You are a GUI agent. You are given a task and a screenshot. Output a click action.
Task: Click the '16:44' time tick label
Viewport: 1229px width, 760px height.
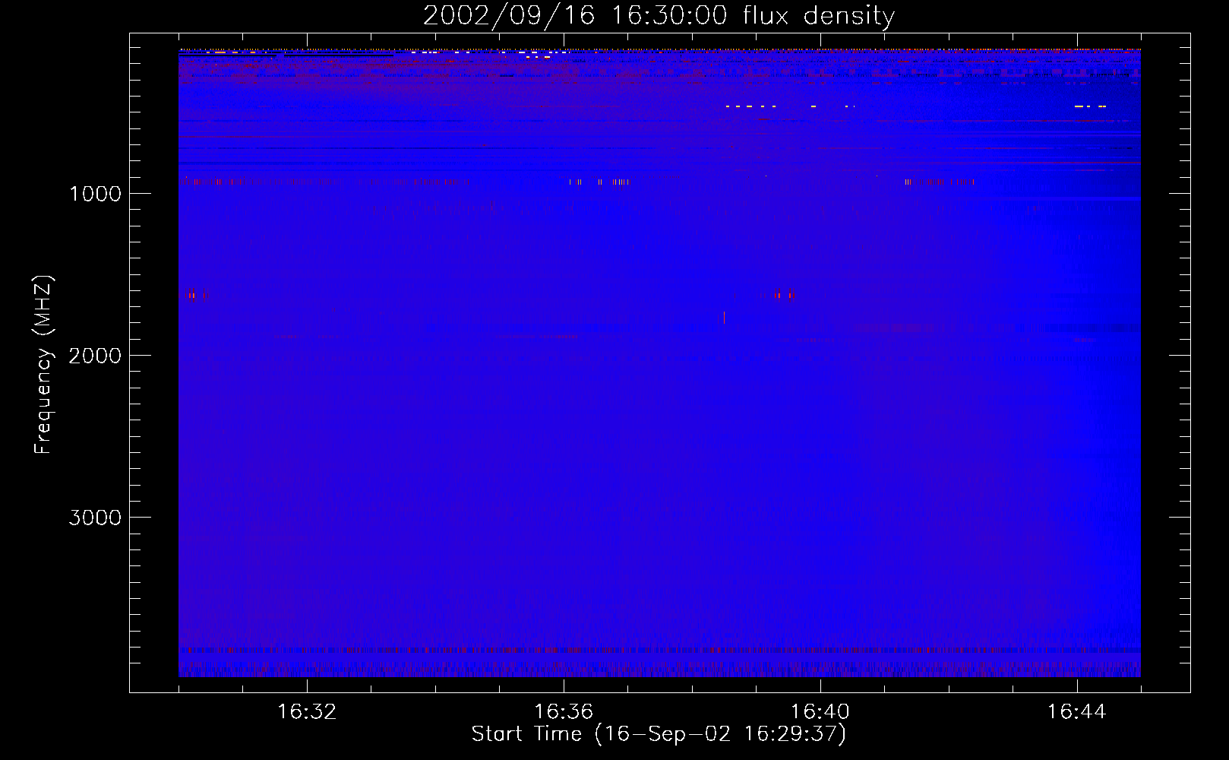pyautogui.click(x=1077, y=712)
